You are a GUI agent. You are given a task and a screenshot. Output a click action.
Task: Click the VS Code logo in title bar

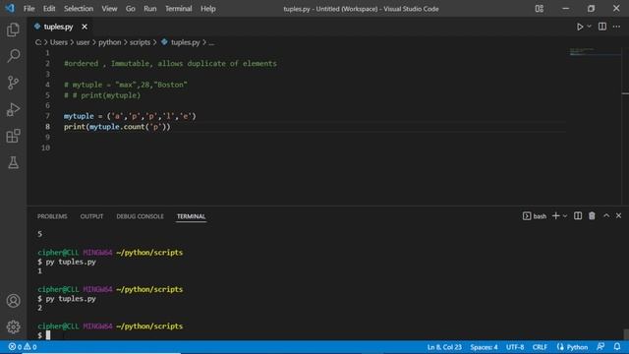(10, 9)
